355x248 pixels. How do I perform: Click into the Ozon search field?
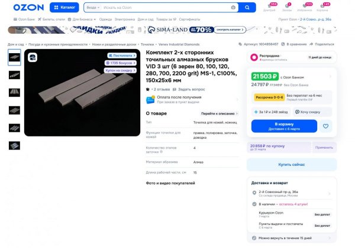click(x=165, y=8)
